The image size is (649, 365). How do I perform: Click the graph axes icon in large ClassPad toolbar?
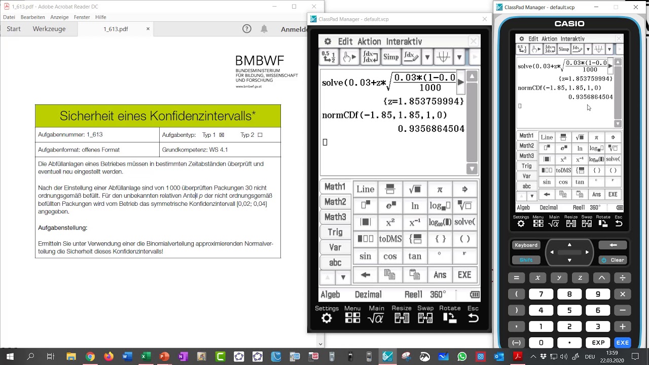(x=443, y=57)
